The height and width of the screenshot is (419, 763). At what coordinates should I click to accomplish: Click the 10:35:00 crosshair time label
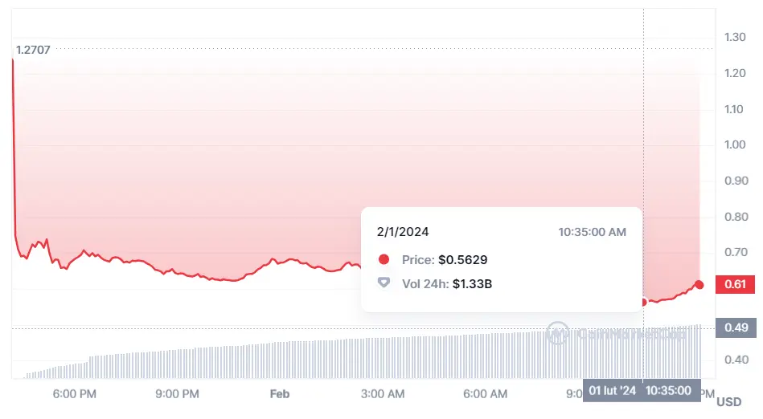(x=667, y=390)
